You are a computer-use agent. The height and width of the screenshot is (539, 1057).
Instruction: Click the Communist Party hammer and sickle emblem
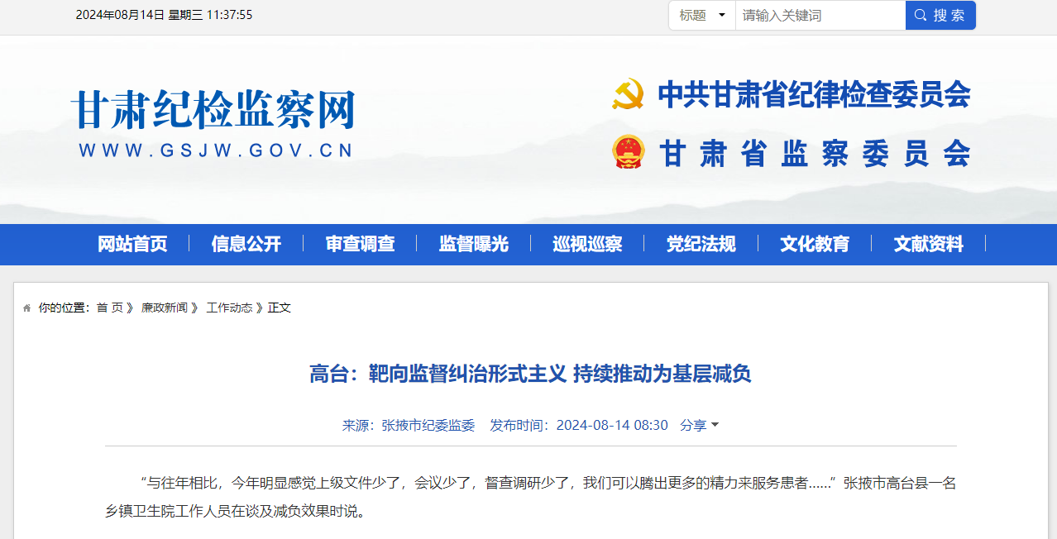(628, 94)
